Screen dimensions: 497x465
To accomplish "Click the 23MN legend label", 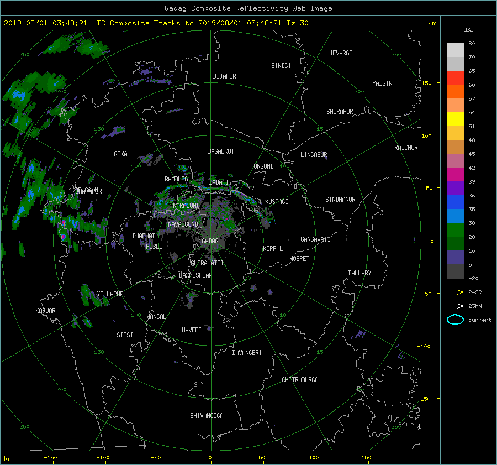I will pos(475,306).
